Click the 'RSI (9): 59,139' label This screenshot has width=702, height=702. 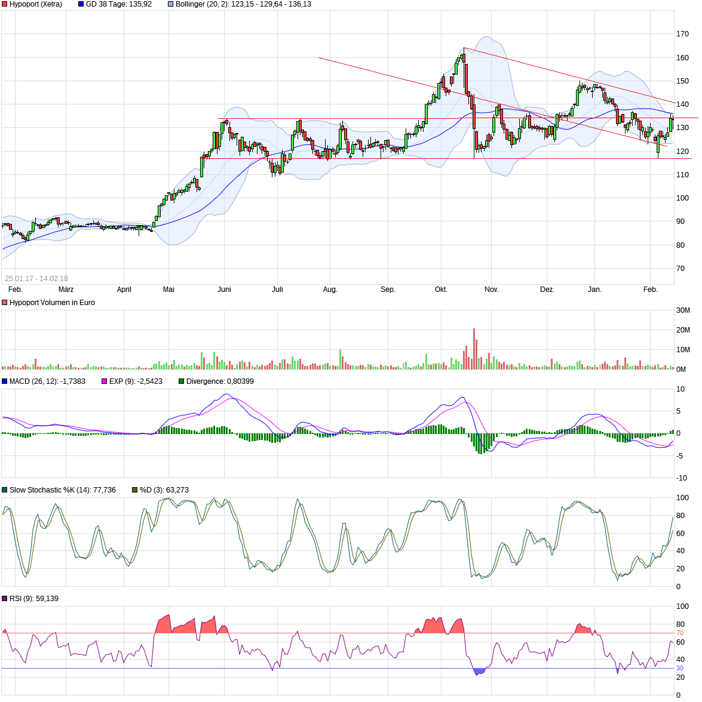coord(34,599)
